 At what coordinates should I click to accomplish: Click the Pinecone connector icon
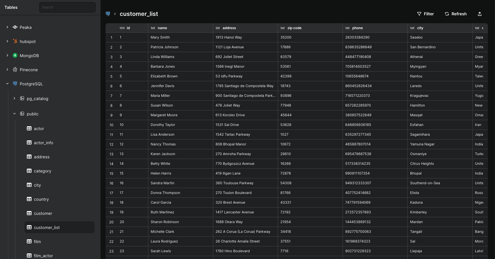15,70
